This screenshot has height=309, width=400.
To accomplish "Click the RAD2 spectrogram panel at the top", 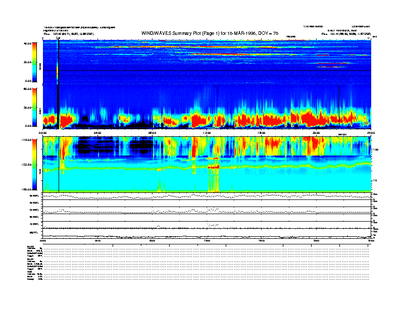I will click(x=207, y=62).
